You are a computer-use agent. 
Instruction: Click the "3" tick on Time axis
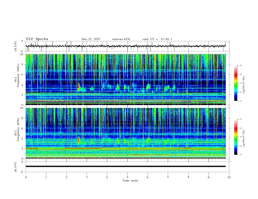pyautogui.click(x=87, y=177)
